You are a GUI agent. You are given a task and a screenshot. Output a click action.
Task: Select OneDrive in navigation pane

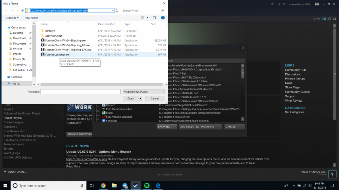(x=17, y=77)
